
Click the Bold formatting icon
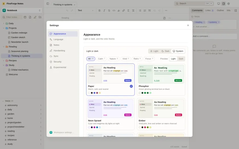(100, 11)
